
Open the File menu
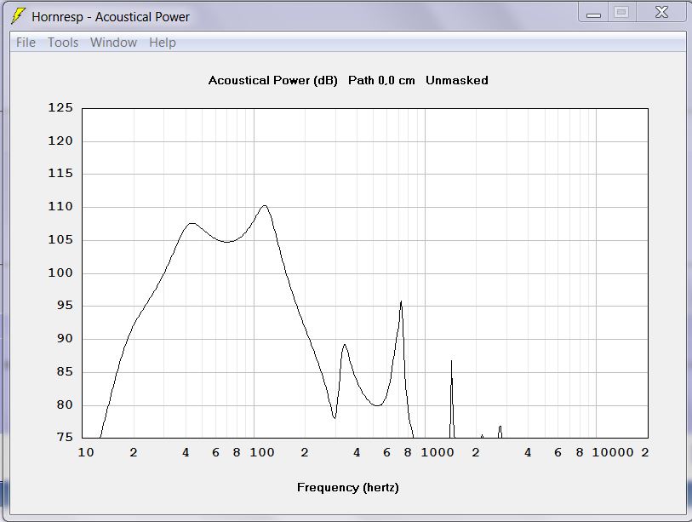click(26, 43)
